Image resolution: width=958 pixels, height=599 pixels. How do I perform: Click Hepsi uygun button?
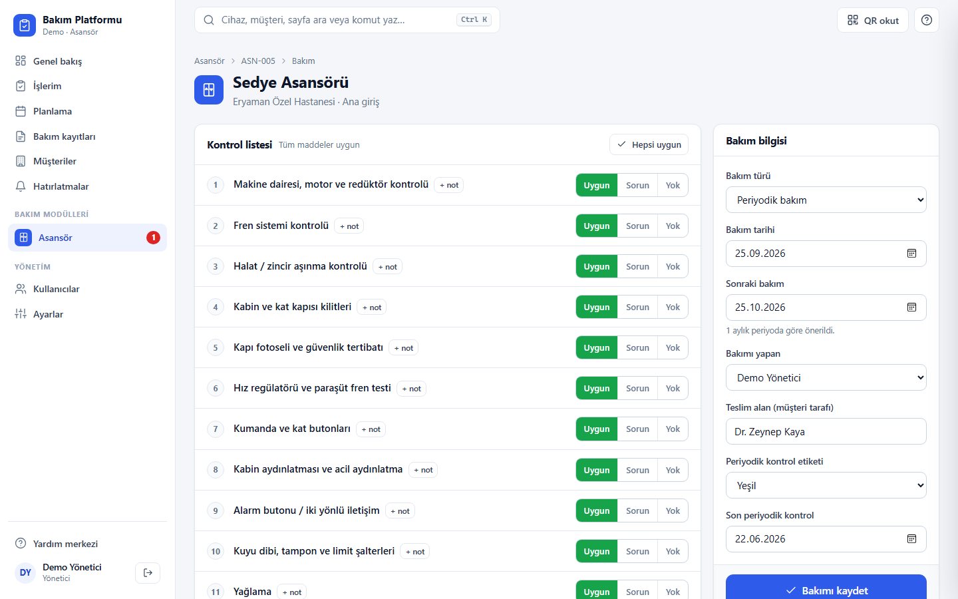click(649, 144)
